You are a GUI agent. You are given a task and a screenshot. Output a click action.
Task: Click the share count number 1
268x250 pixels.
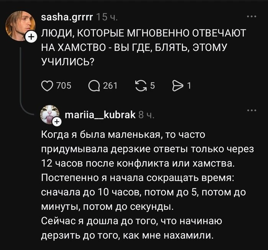[189, 86]
